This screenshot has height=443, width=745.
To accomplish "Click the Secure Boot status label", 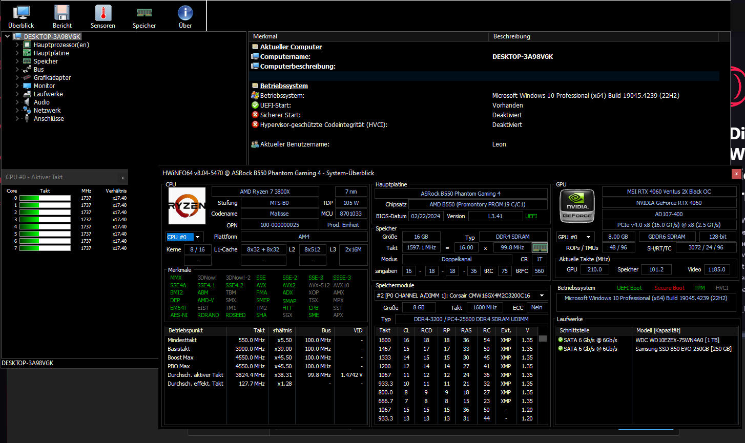I will click(x=669, y=288).
